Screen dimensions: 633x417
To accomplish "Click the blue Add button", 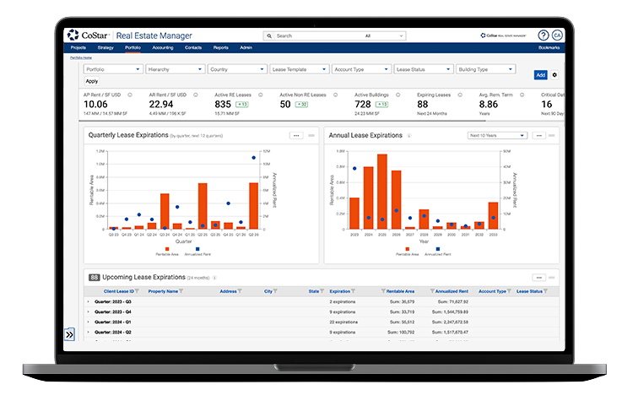I will pyautogui.click(x=540, y=75).
